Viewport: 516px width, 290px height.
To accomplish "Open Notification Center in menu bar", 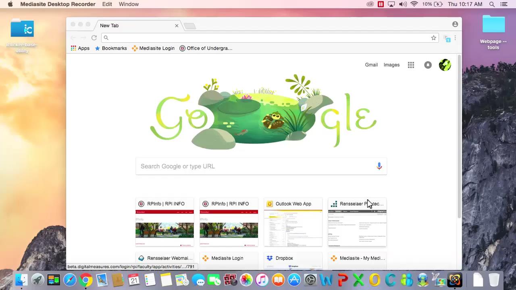I will coord(504,4).
